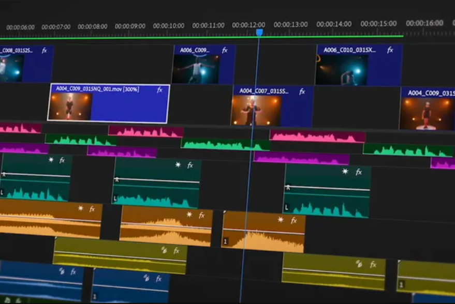Screen dimensions: 455x304
Task: Jump to 00:00:07:00 on the time ruler
Action: (x=56, y=27)
